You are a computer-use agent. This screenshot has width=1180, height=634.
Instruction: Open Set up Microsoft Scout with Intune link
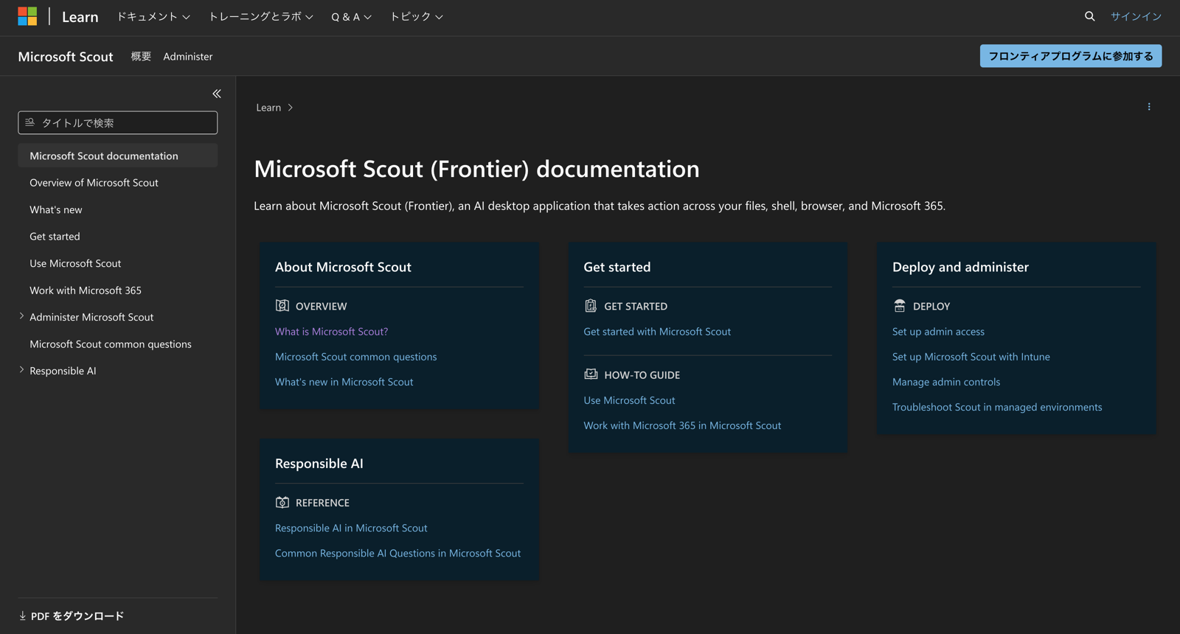point(971,357)
